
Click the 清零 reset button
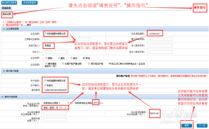pyautogui.click(x=187, y=125)
